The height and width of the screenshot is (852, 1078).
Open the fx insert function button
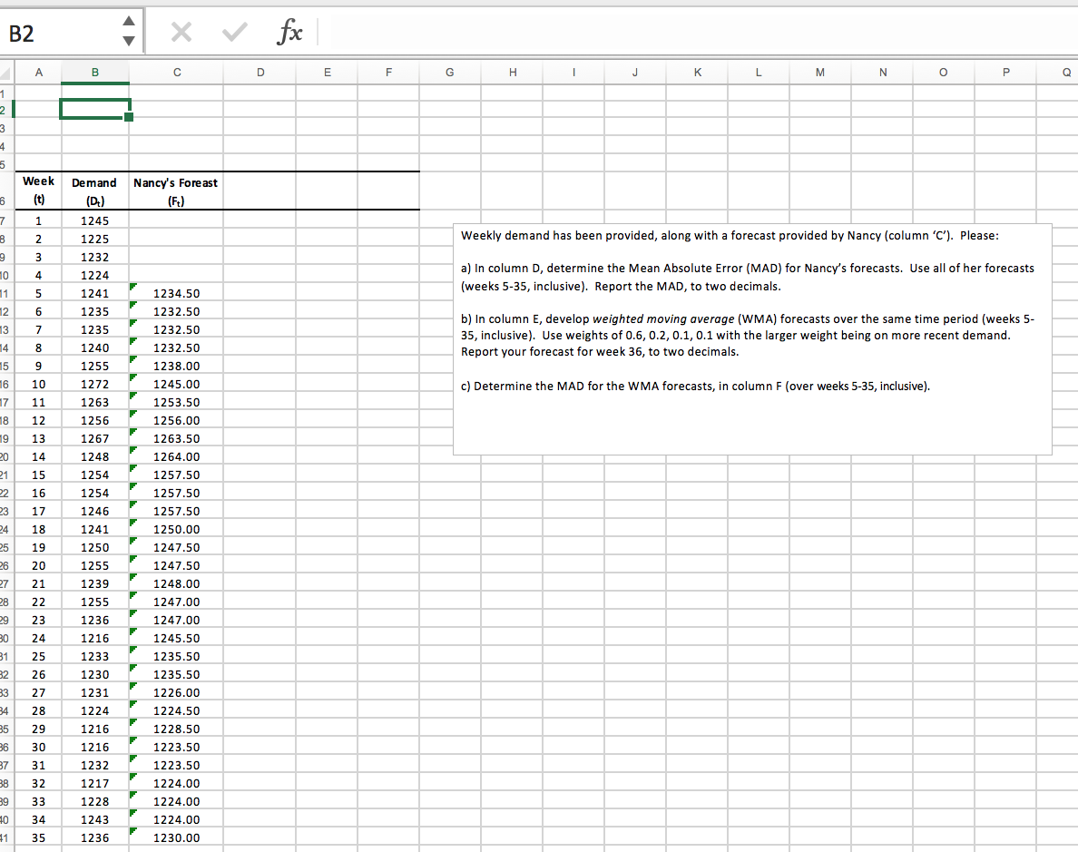point(289,32)
